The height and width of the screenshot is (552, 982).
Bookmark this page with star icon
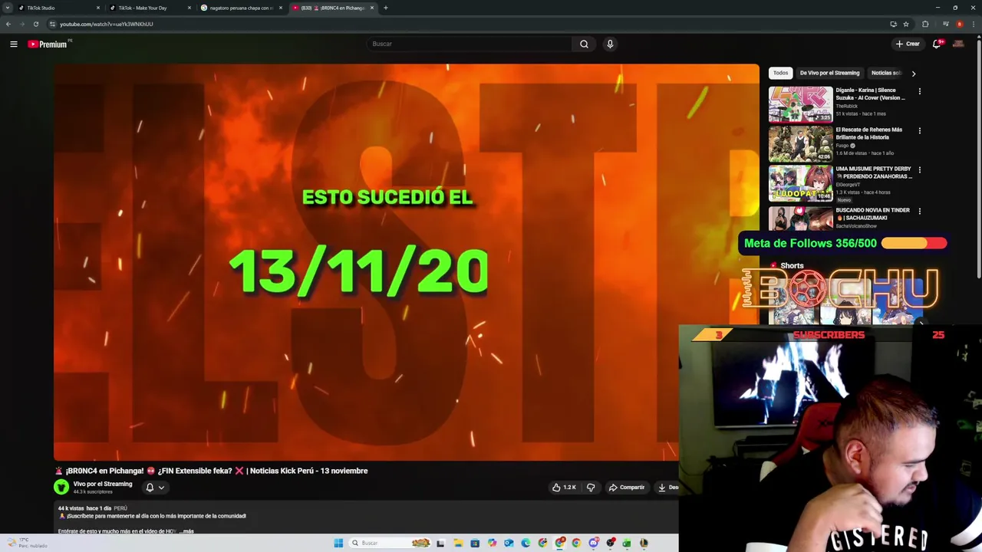point(906,24)
